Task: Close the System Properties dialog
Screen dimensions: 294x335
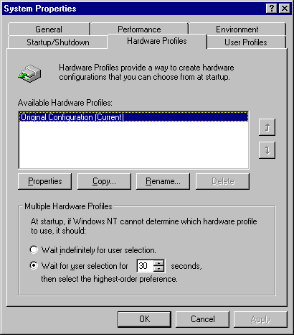Action: (x=285, y=9)
